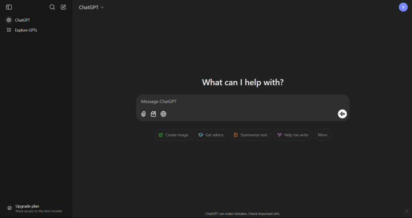Screen dimensions: 412x218
Task: Choose the Get advice suggestion chip
Action: (x=211, y=135)
